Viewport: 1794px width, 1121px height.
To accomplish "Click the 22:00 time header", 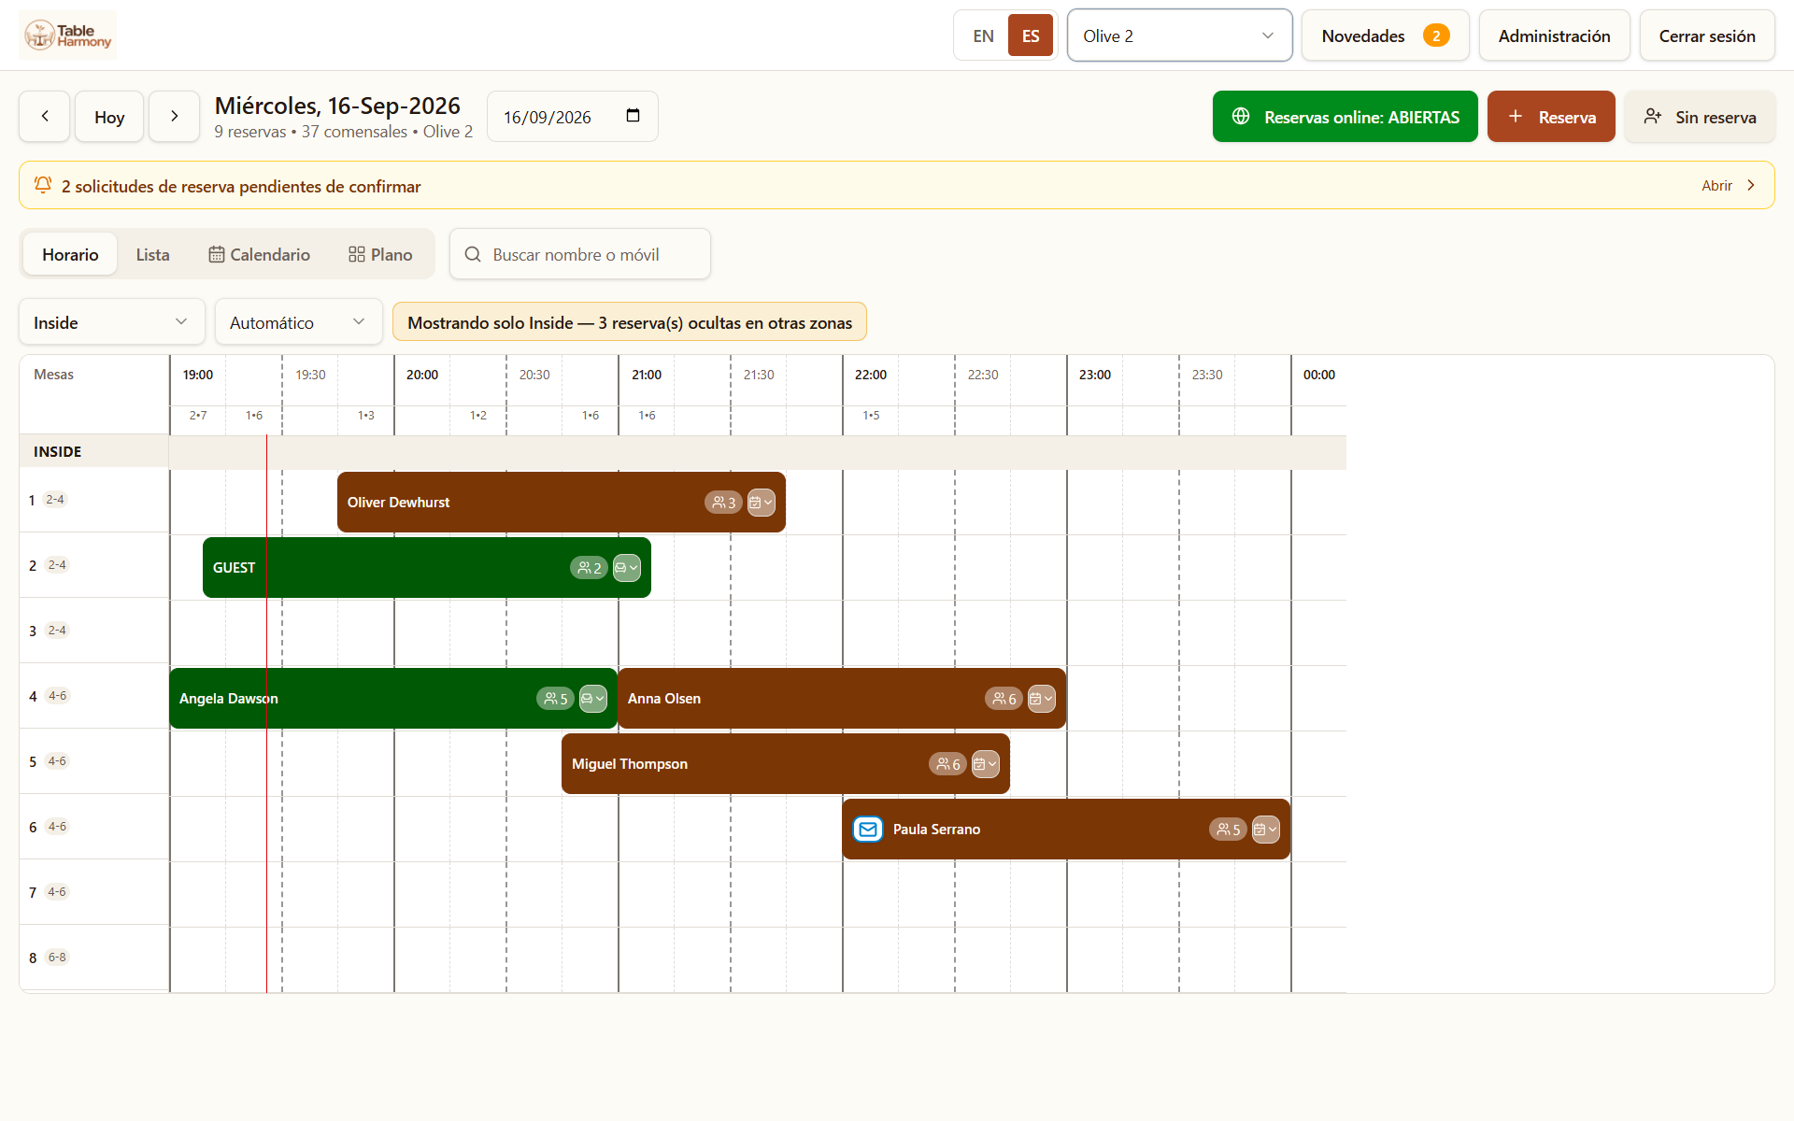I will [x=870, y=375].
